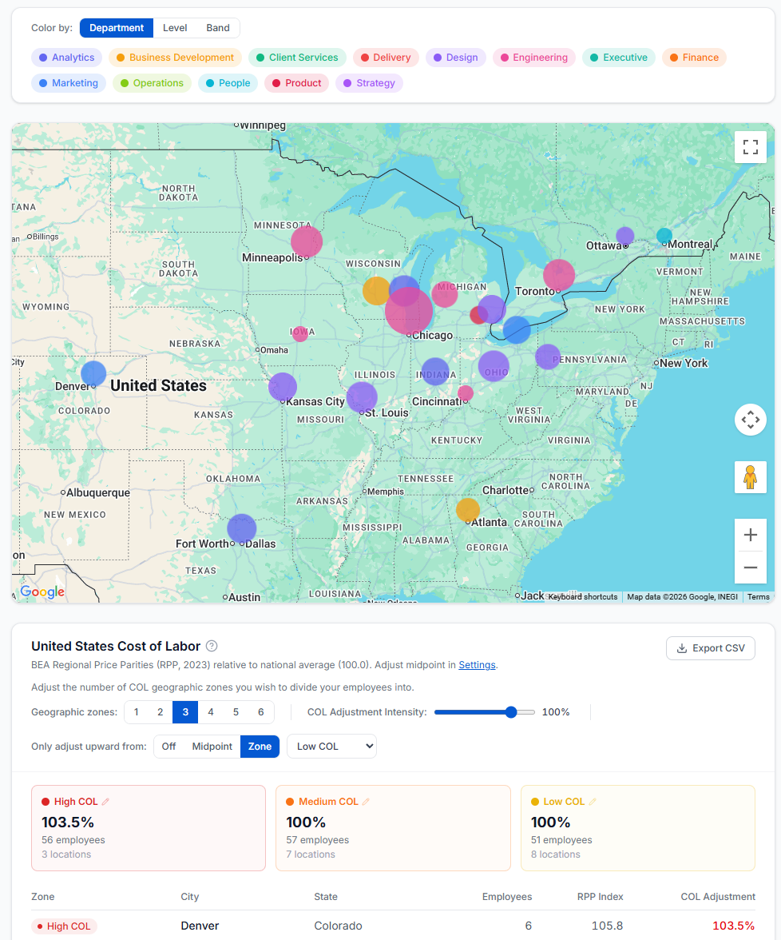Open the Low COL zone dropdown
The image size is (781, 940).
point(331,747)
